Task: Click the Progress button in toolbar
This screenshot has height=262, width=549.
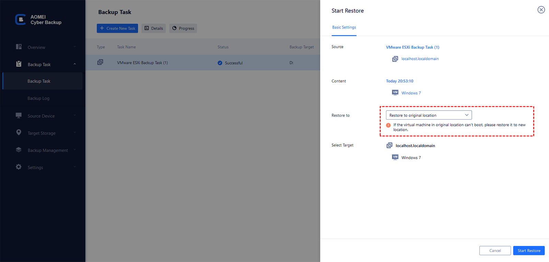Action: click(183, 28)
